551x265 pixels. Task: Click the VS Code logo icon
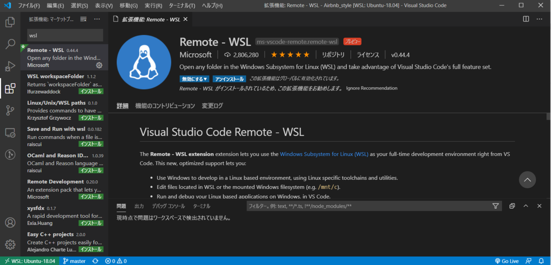(7, 6)
